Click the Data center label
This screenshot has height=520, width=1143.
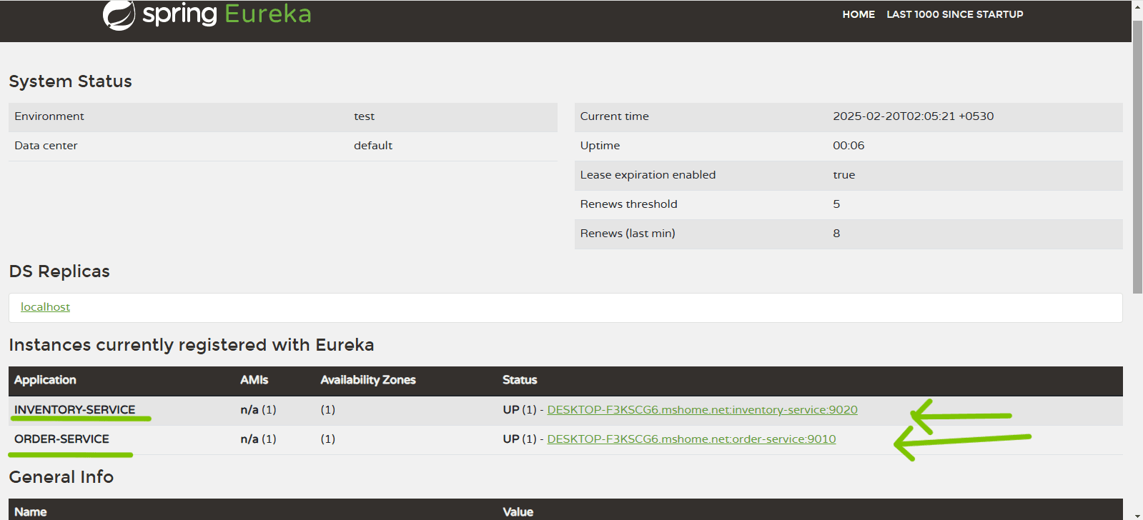[46, 146]
